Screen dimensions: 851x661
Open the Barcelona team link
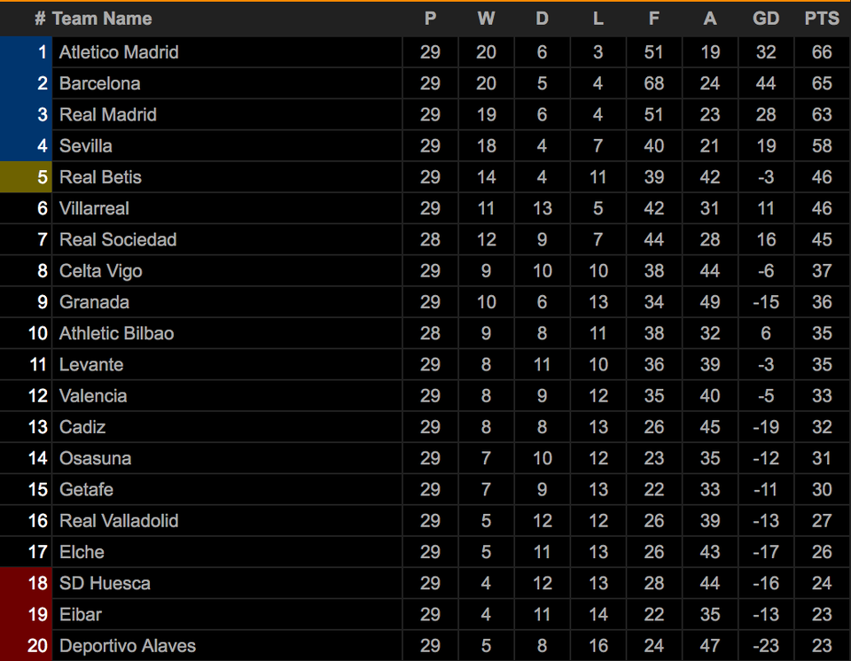point(99,83)
